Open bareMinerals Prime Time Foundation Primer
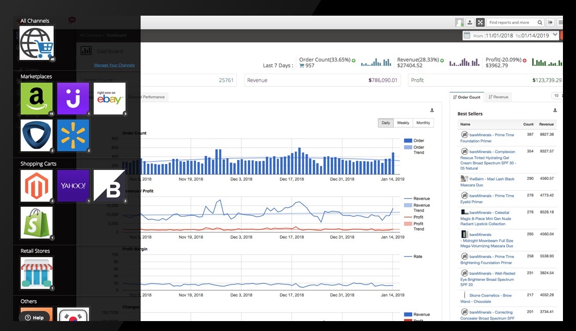 pyautogui.click(x=487, y=138)
